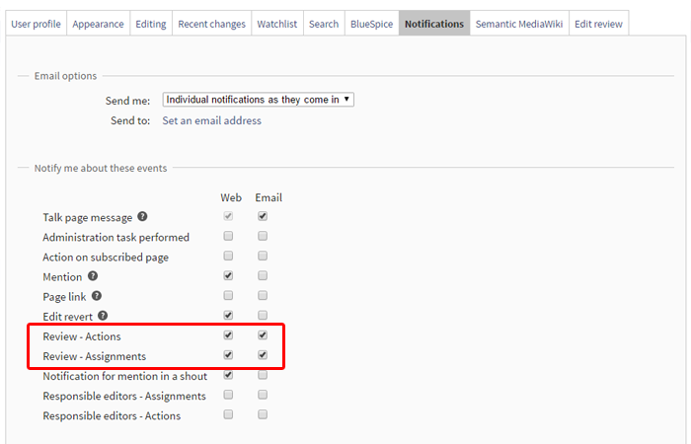Click 'Set an email address' link
Screen dimensions: 691x444
211,120
